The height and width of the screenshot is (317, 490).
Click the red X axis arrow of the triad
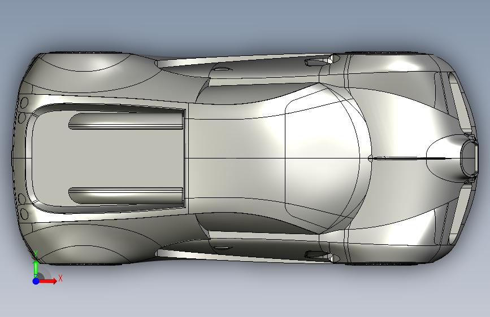[47, 281]
